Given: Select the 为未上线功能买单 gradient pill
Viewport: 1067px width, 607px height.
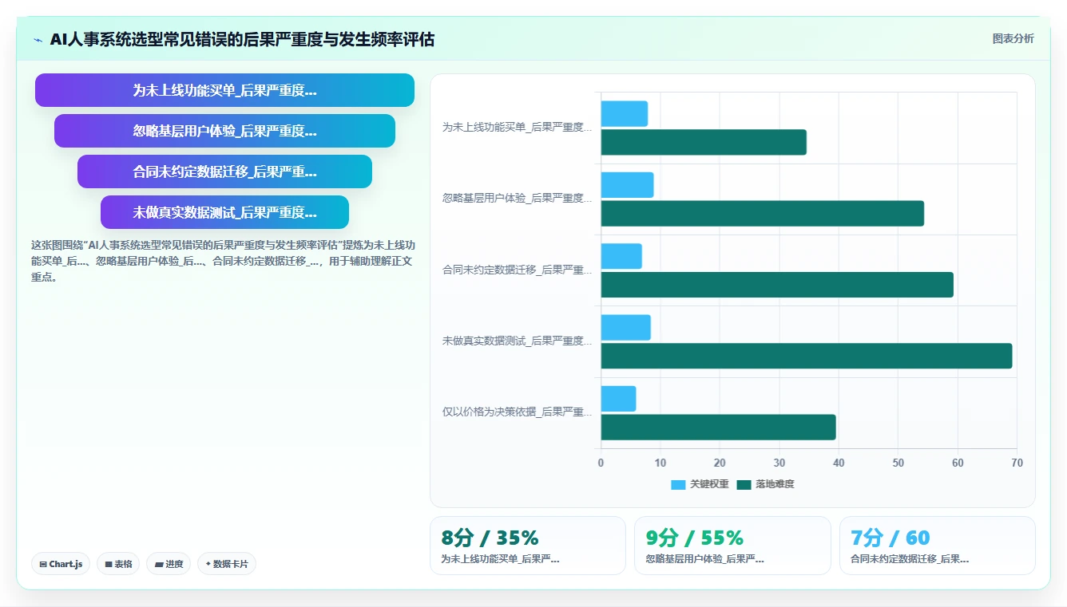Looking at the screenshot, I should (224, 90).
